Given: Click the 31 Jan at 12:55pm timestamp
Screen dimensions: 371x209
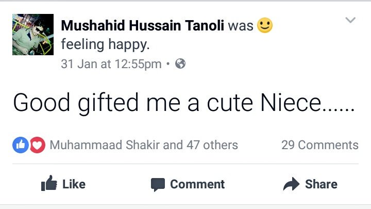Looking at the screenshot, I should click(x=111, y=65).
